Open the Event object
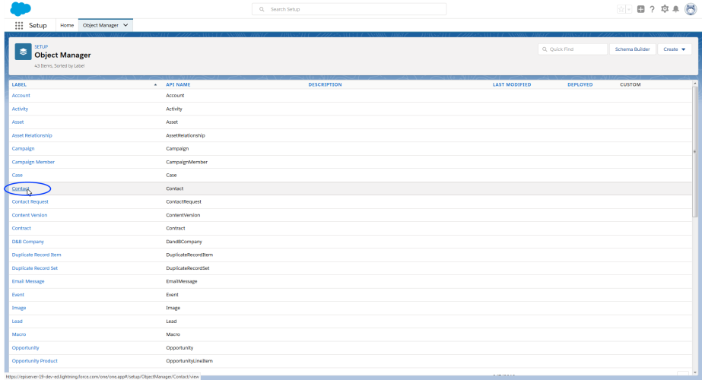The height and width of the screenshot is (380, 702). pyautogui.click(x=18, y=295)
